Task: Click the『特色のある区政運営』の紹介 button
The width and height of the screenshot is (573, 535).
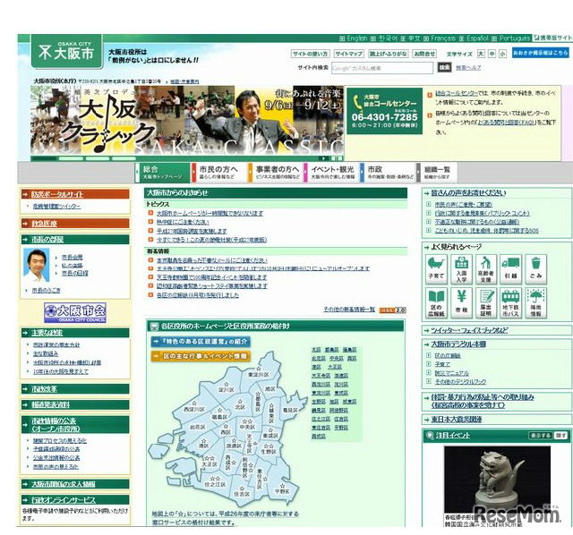Action: pyautogui.click(x=201, y=342)
